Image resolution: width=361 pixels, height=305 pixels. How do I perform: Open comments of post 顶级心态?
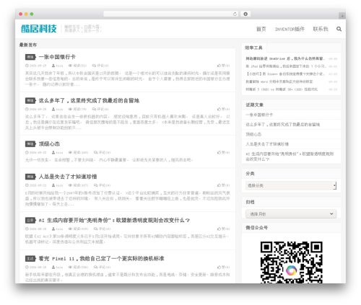[102, 152]
